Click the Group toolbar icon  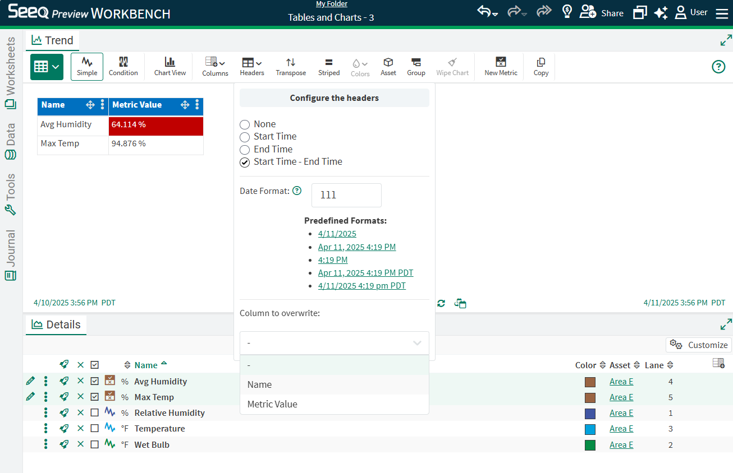click(416, 66)
